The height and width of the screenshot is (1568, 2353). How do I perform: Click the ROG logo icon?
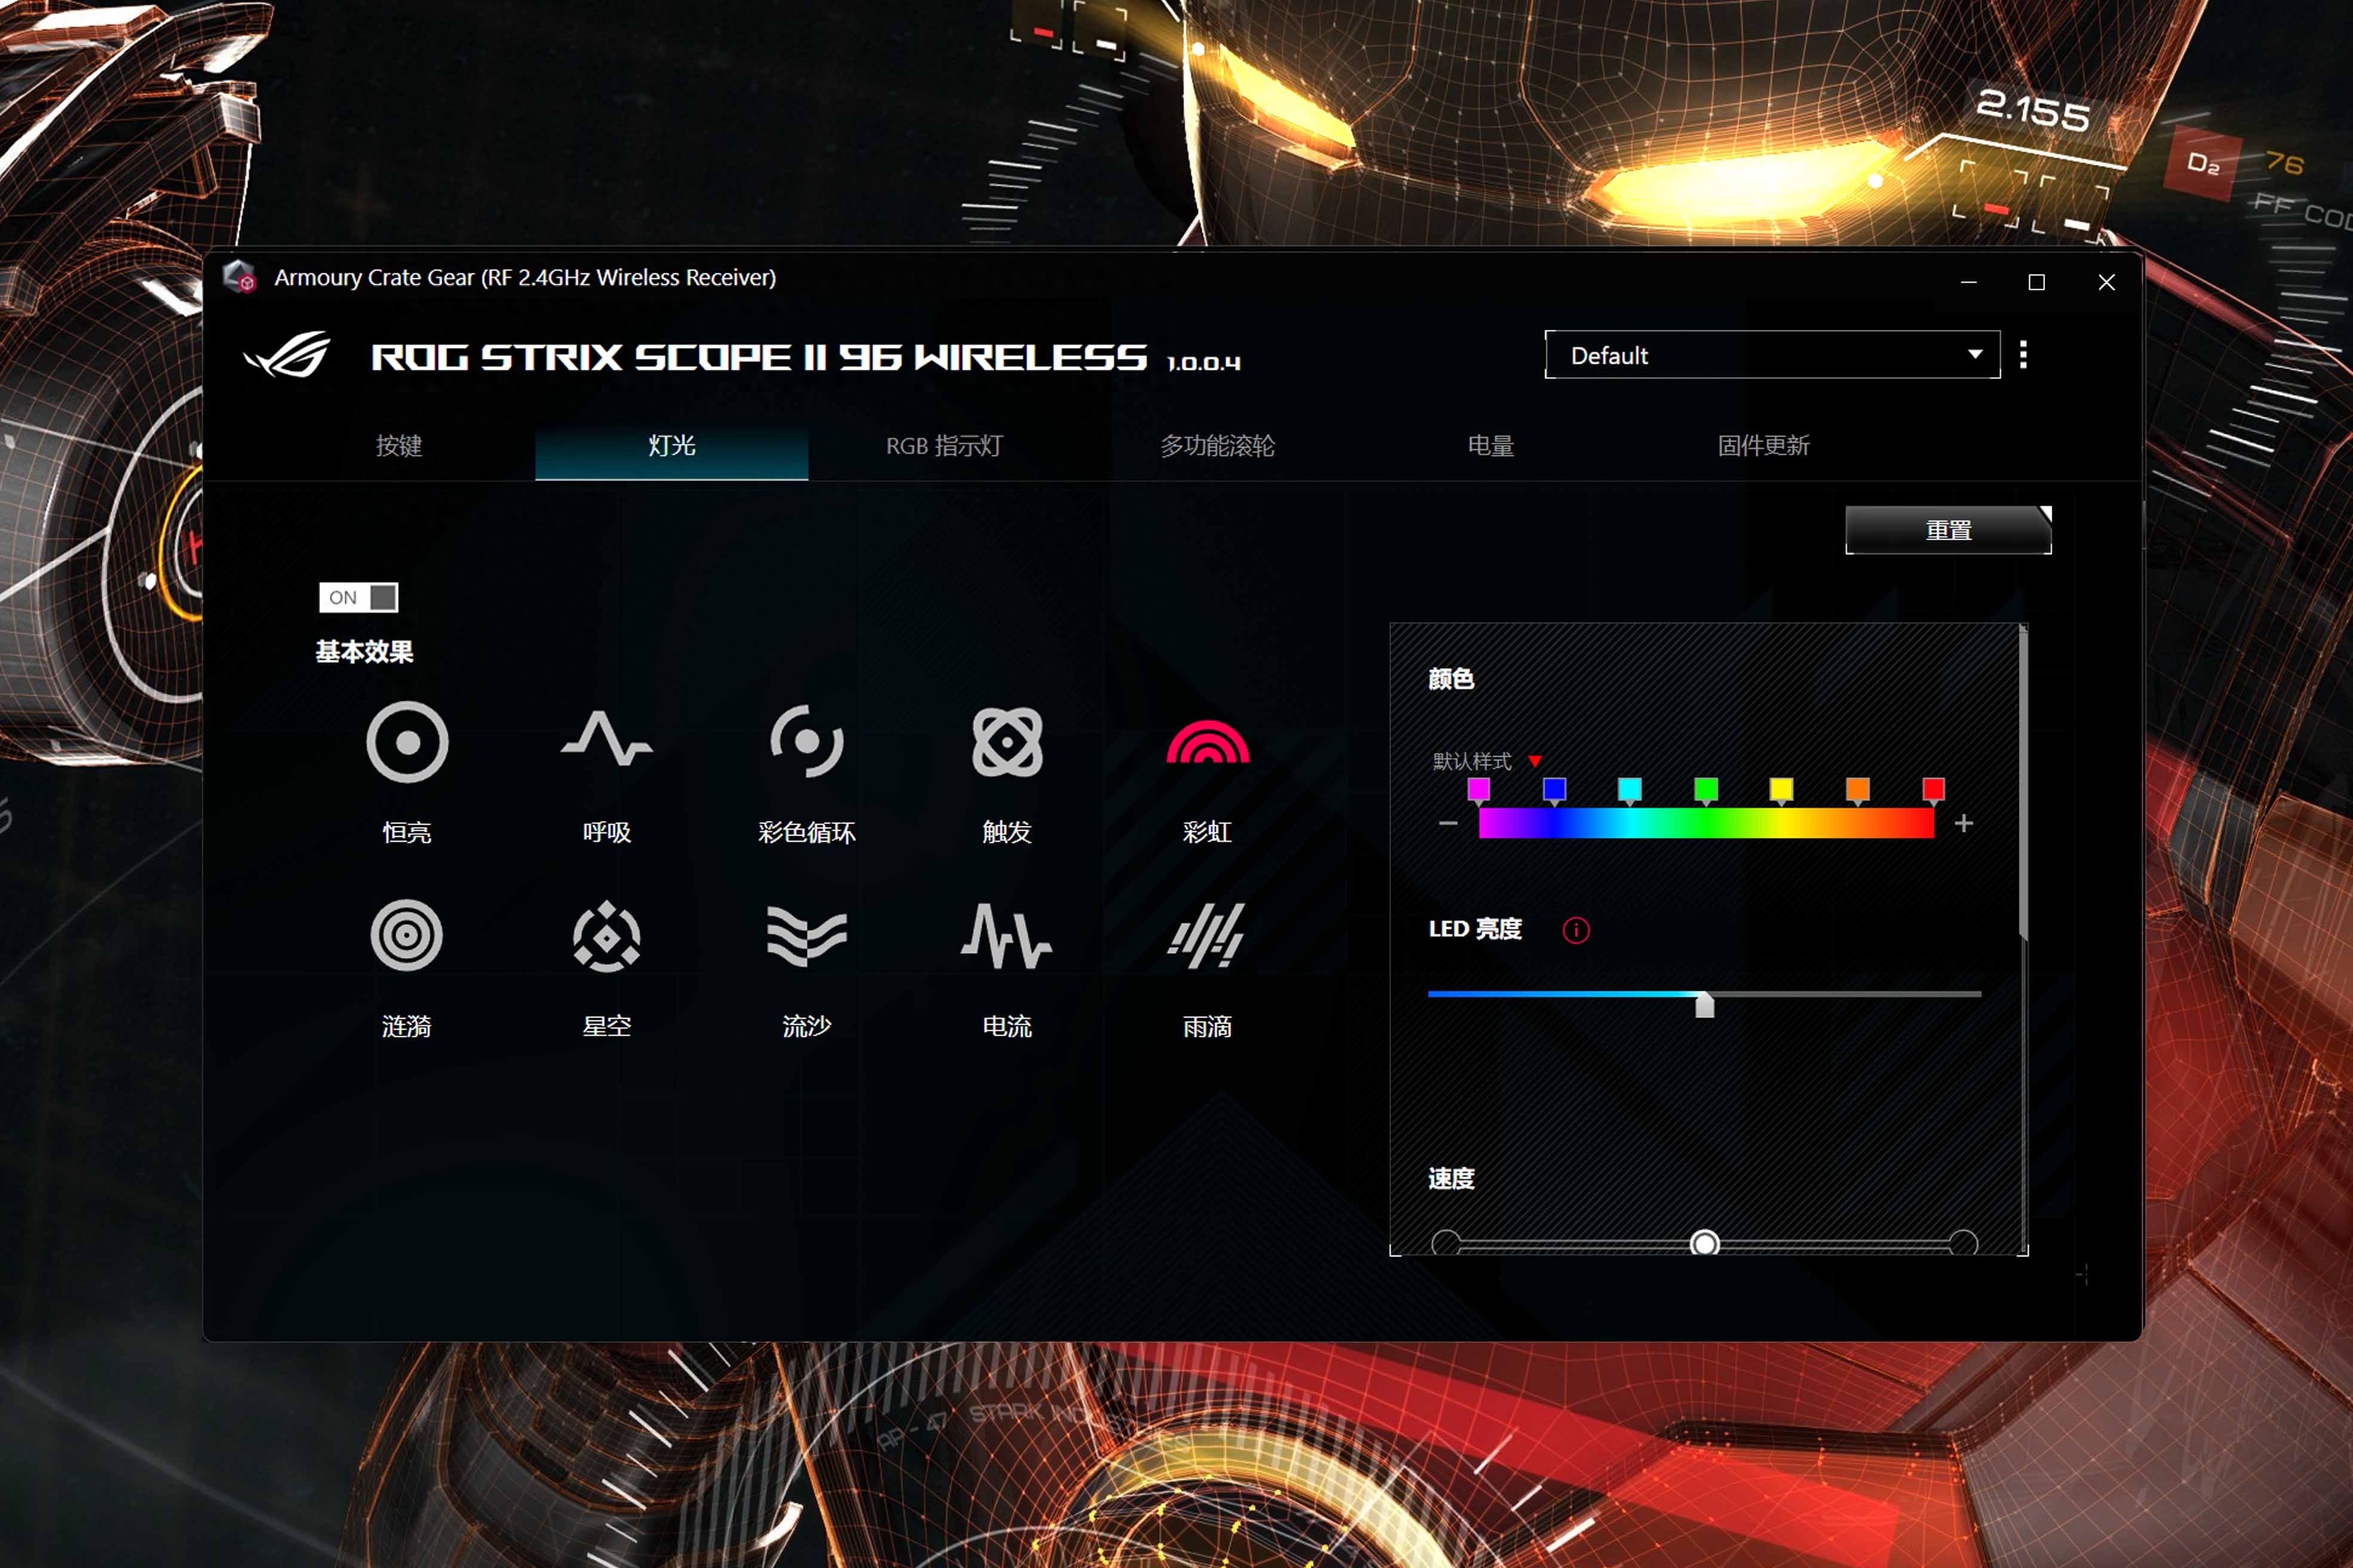tap(288, 355)
